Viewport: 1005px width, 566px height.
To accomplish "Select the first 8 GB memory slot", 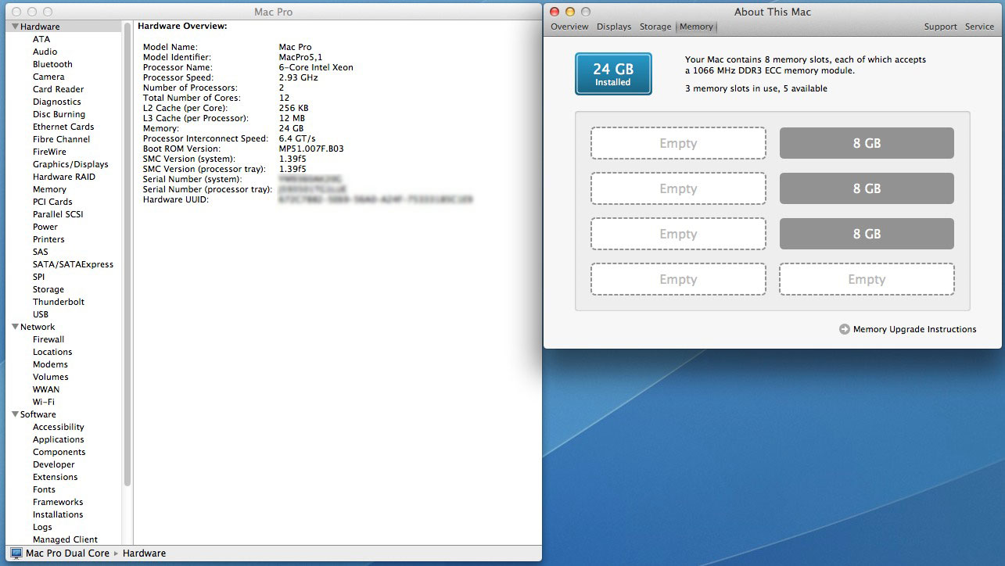I will (867, 143).
